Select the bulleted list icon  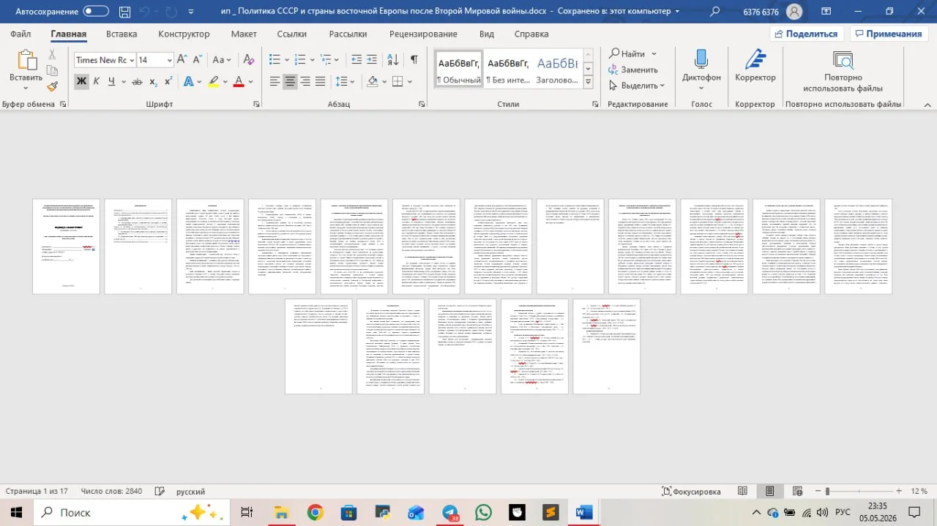pyautogui.click(x=275, y=59)
